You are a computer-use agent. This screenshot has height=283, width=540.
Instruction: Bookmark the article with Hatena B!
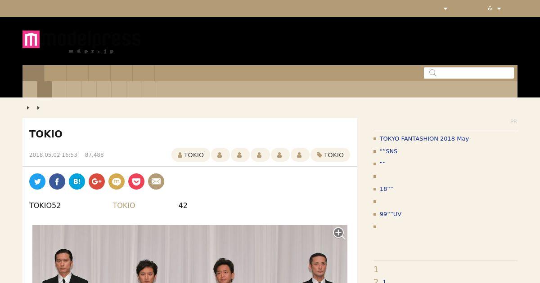[77, 181]
